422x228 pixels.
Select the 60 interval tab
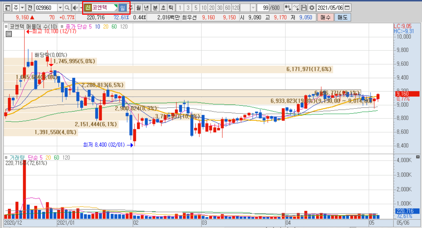[x=227, y=8]
